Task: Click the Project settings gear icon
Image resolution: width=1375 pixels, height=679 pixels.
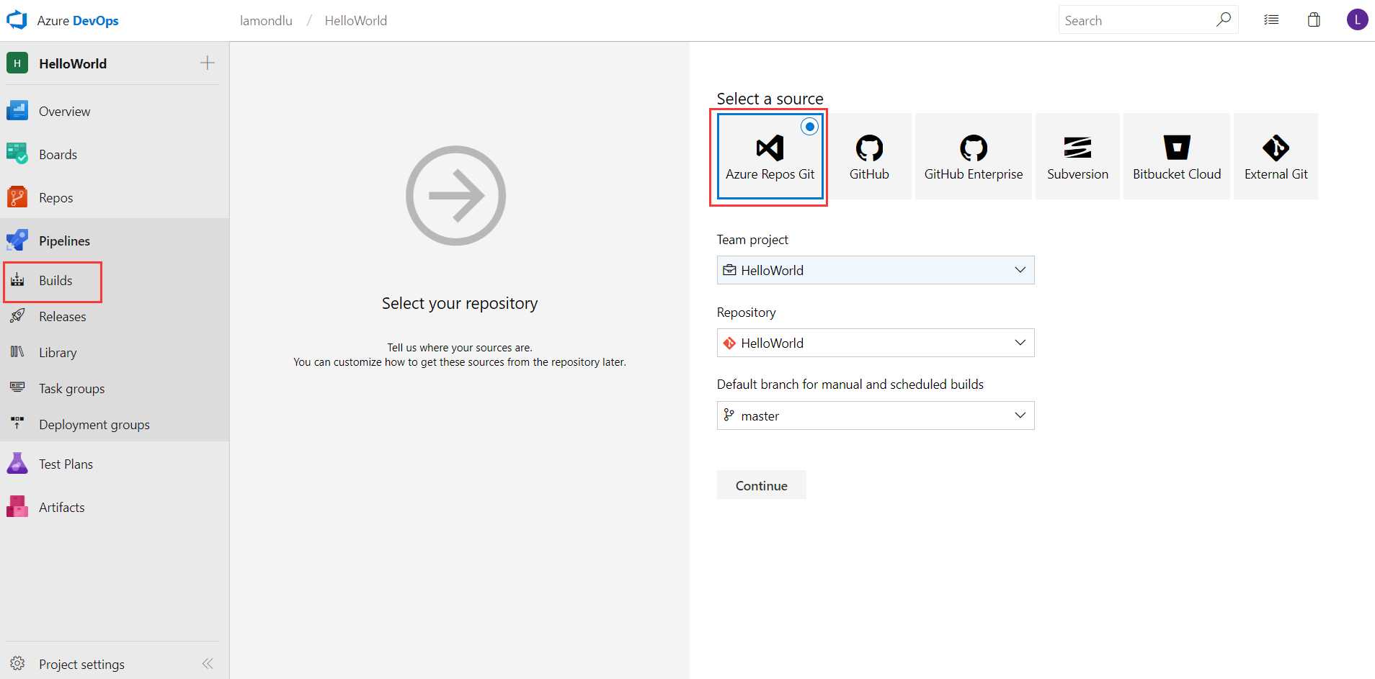Action: pos(17,663)
